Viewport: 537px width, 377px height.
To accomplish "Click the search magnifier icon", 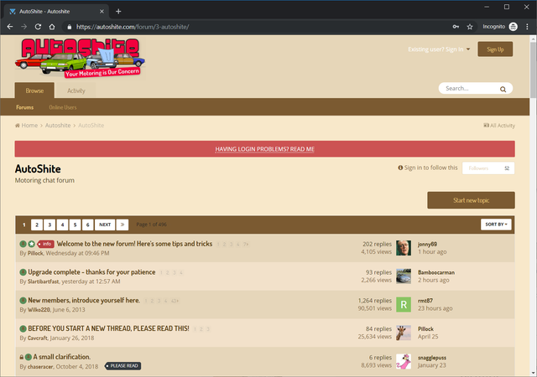I will [503, 89].
